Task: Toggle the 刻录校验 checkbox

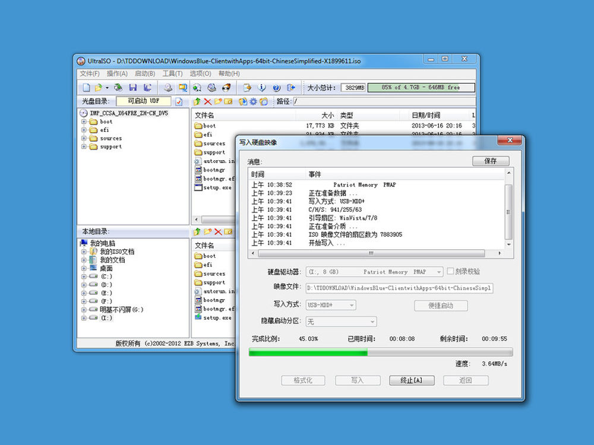Action: pyautogui.click(x=450, y=271)
